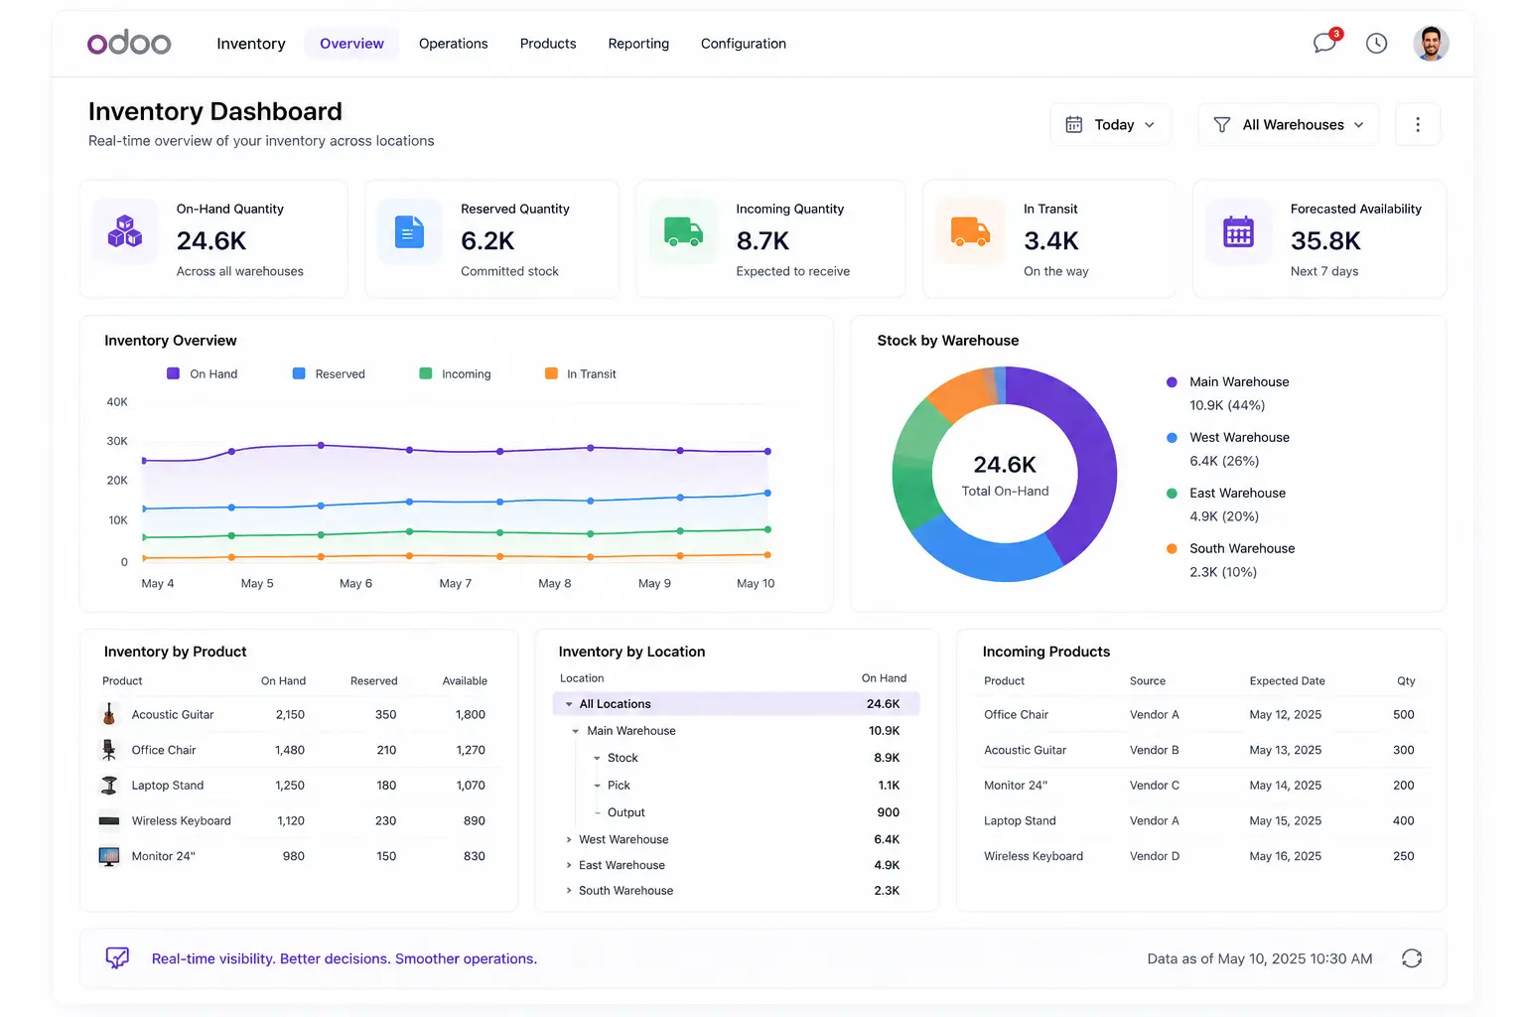Screen dimensions: 1525x1017
Task: Open the Today date dropdown
Action: click(x=1110, y=124)
